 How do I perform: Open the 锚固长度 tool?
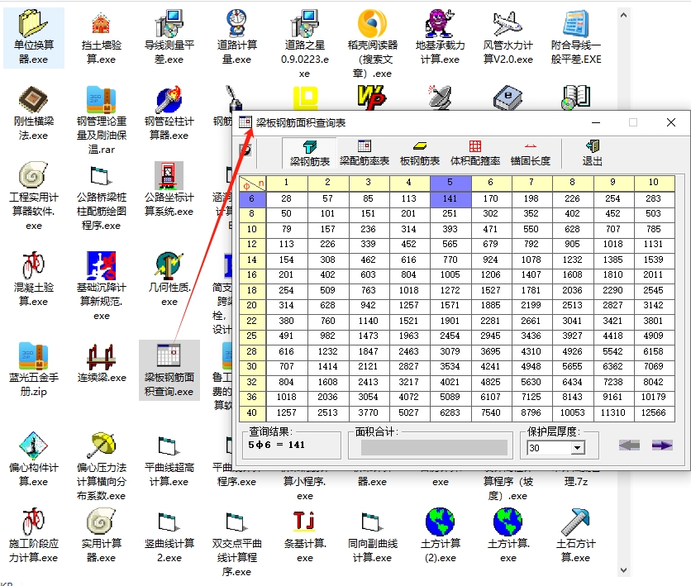tap(530, 153)
